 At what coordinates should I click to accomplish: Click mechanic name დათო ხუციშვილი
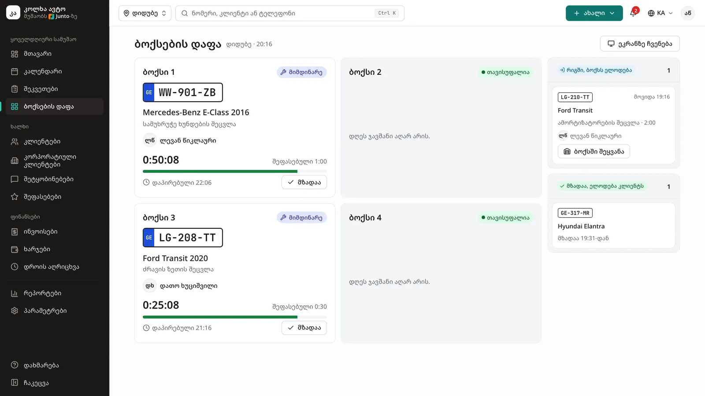tap(189, 286)
